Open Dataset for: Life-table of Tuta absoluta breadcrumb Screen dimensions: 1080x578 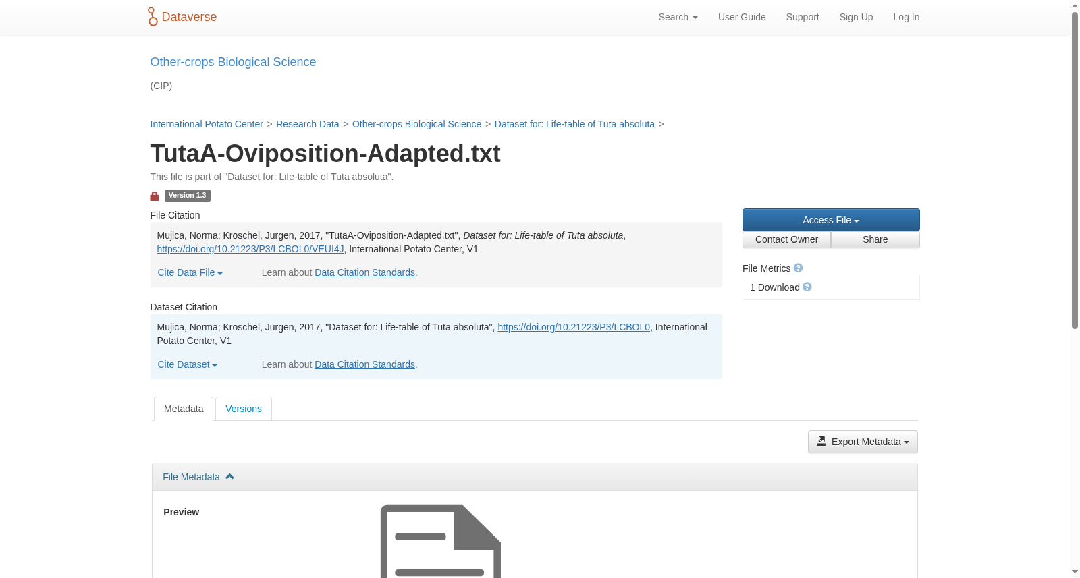point(574,124)
